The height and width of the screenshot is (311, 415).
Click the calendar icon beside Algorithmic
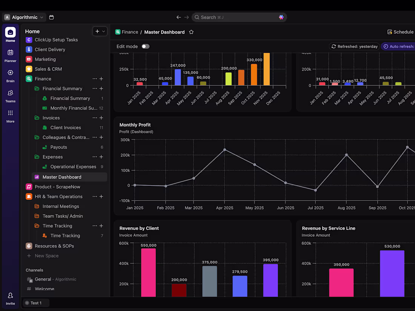pyautogui.click(x=51, y=17)
